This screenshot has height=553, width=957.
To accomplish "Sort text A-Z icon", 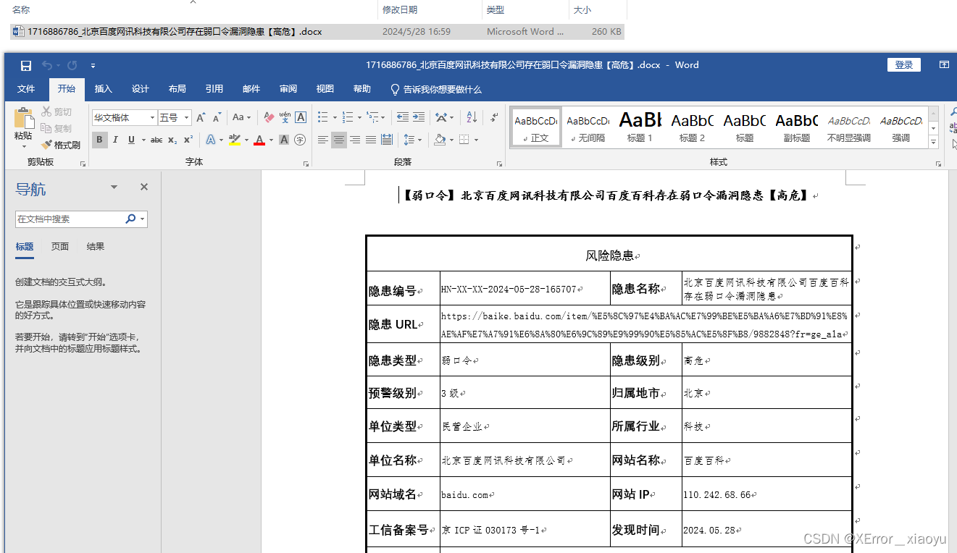I will [x=472, y=117].
